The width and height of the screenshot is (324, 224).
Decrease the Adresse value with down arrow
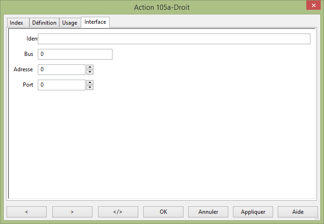coord(90,72)
